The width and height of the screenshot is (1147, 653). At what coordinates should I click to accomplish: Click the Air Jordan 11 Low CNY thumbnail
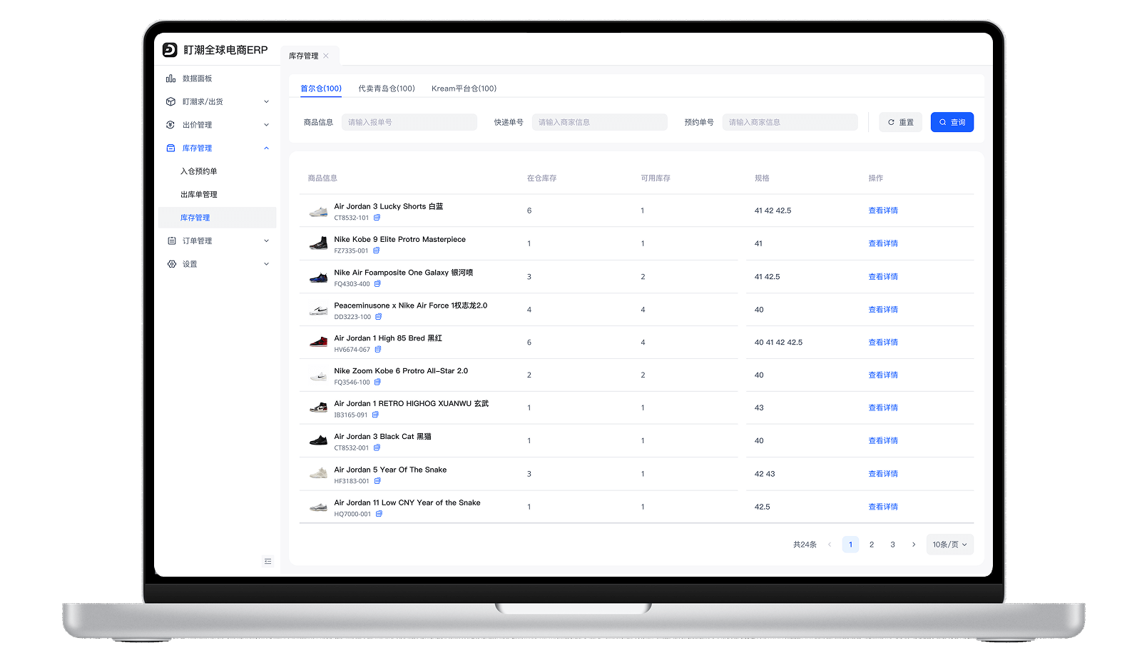318,507
